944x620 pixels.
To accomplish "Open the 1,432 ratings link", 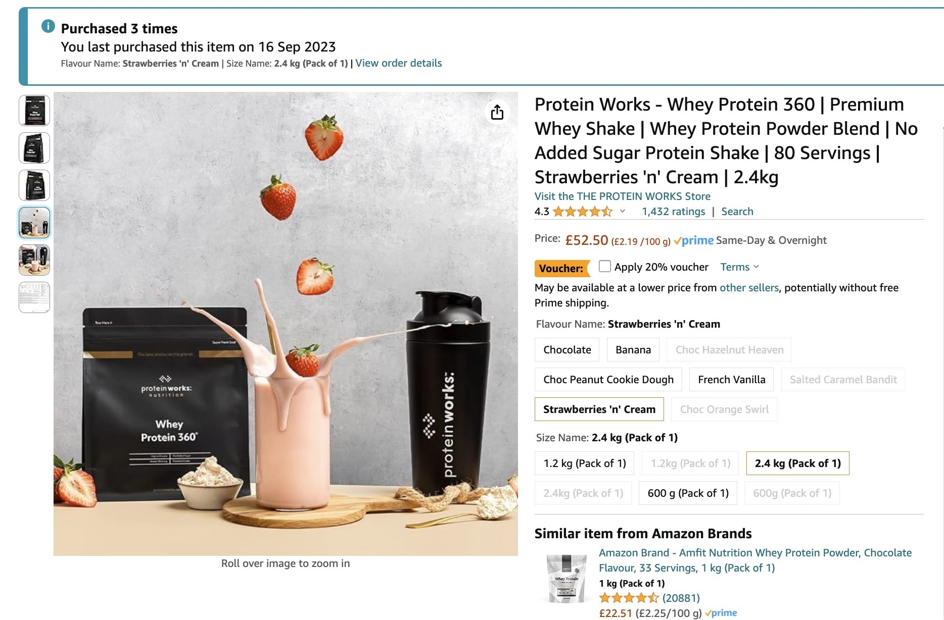I will tap(673, 212).
